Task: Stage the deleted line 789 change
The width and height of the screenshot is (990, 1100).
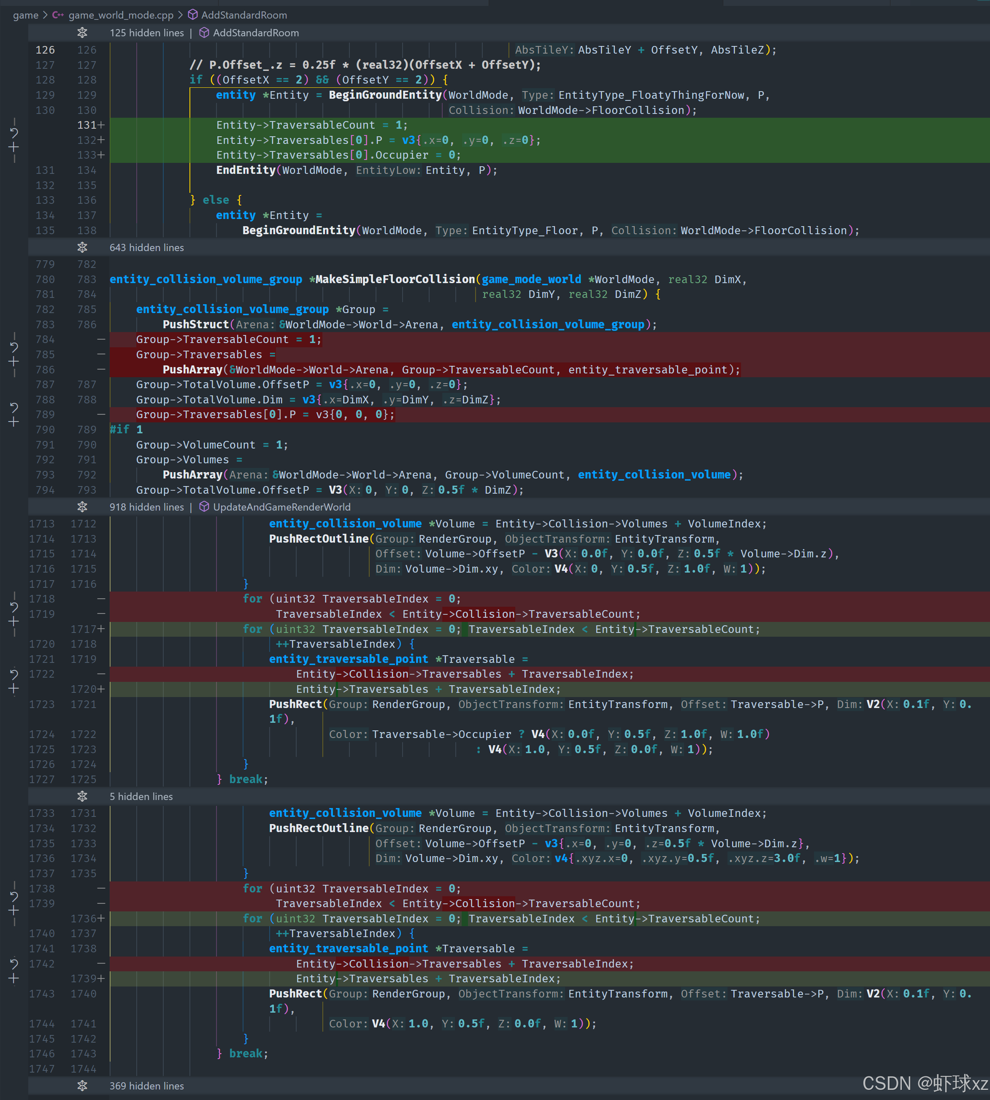Action: point(14,422)
